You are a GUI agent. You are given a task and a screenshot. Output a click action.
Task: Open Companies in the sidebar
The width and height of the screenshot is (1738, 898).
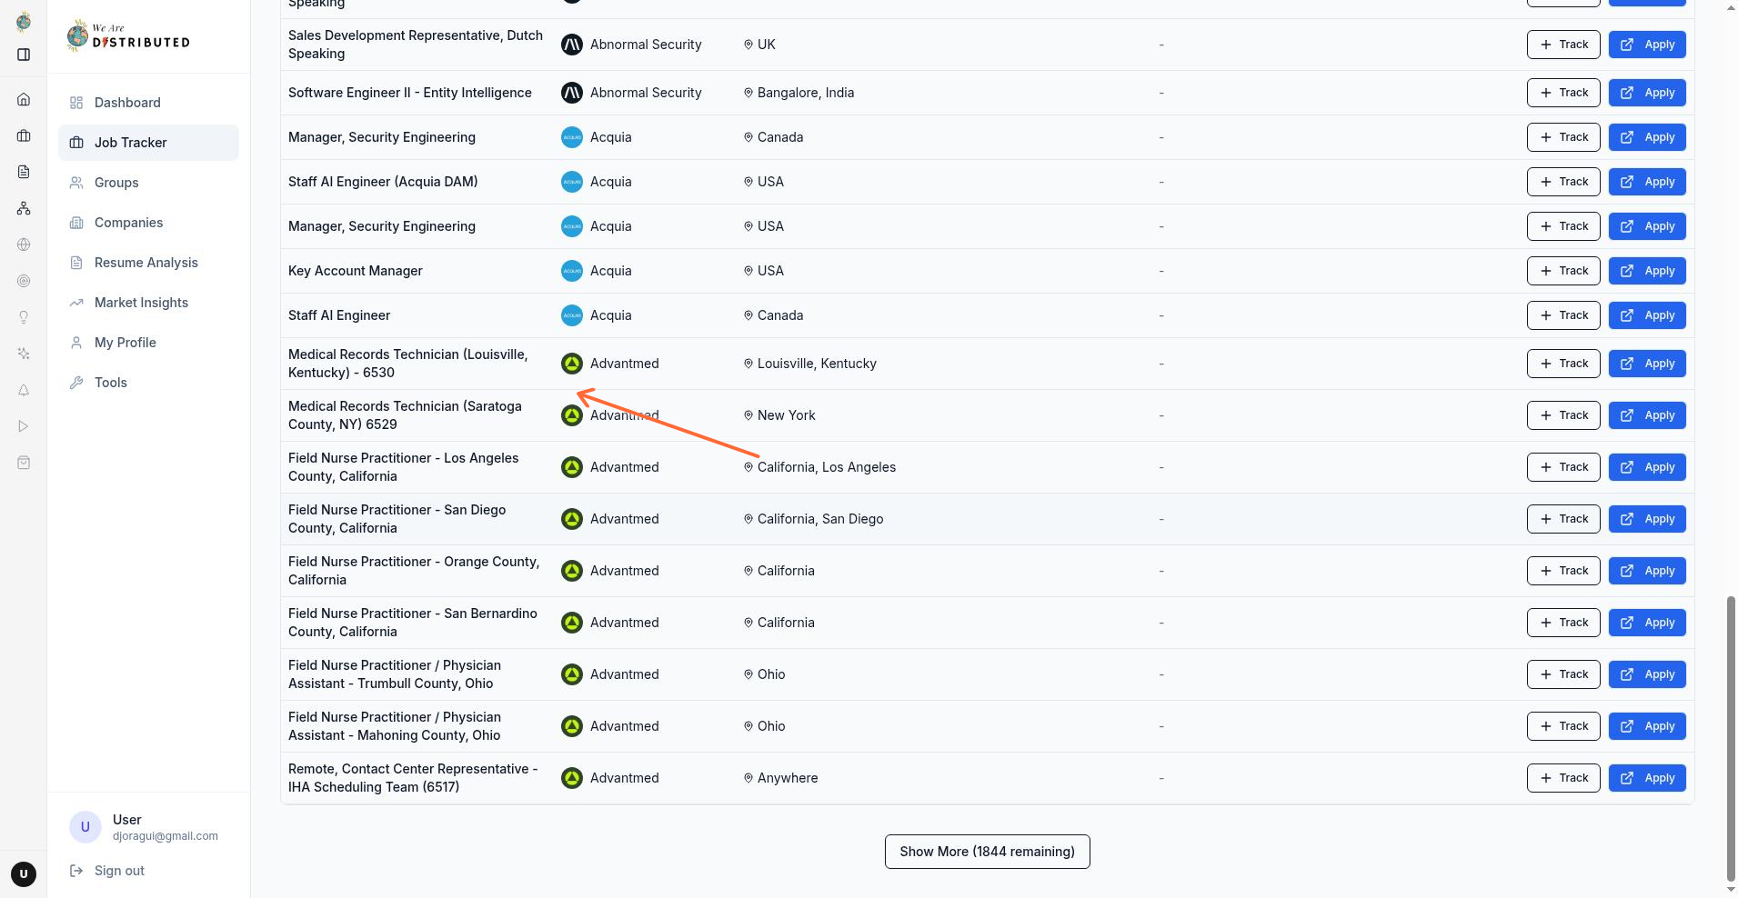pyautogui.click(x=148, y=223)
